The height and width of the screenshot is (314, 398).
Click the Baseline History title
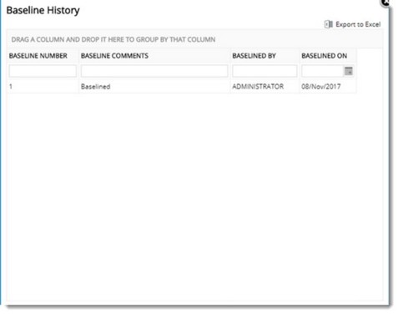tap(43, 10)
